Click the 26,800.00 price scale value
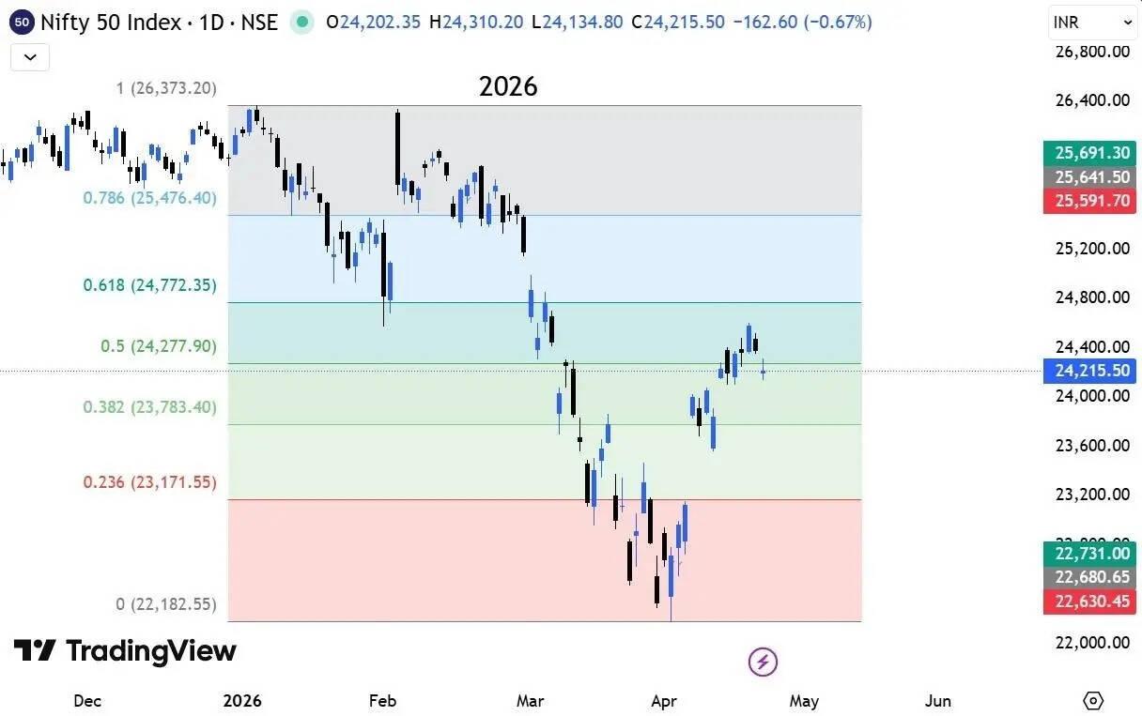Viewport: 1142px width, 716px height. click(1092, 51)
